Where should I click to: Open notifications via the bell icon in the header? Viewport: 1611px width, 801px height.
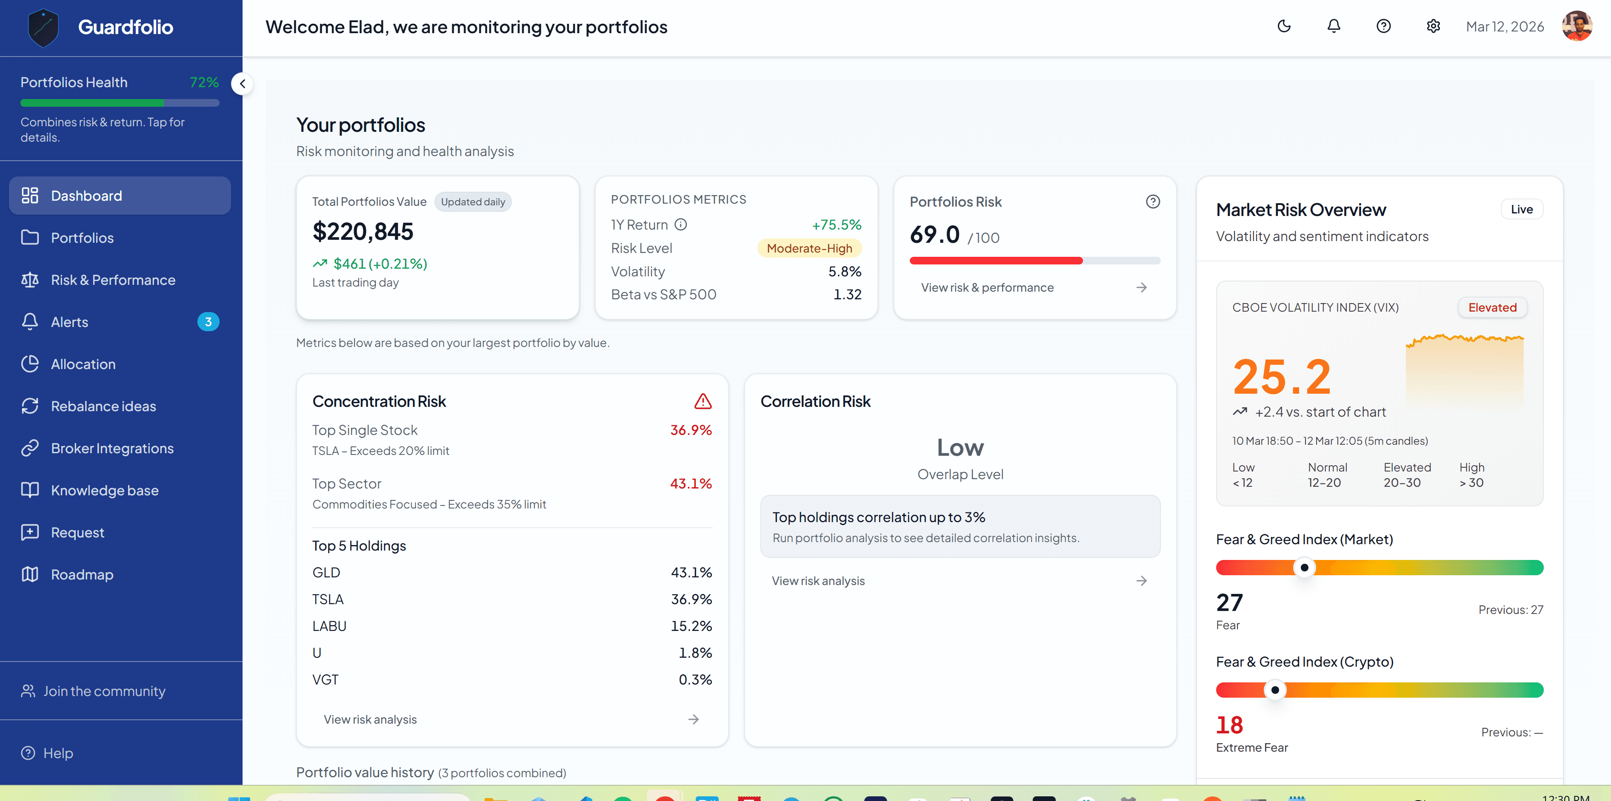(x=1334, y=26)
